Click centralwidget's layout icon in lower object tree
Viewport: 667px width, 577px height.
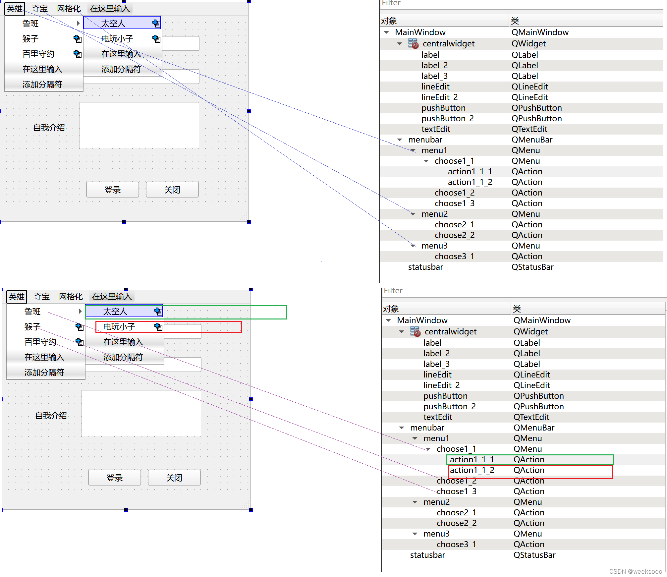click(x=415, y=331)
